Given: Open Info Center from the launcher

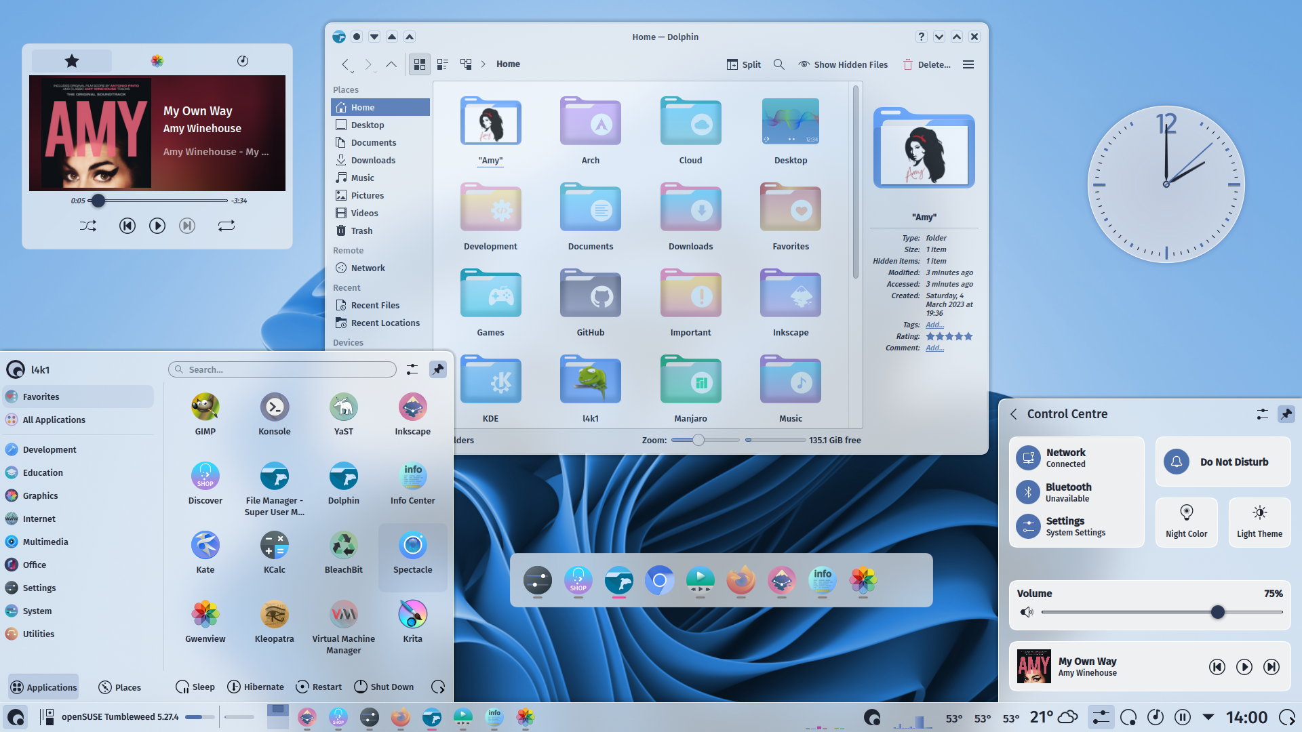Looking at the screenshot, I should pos(412,483).
